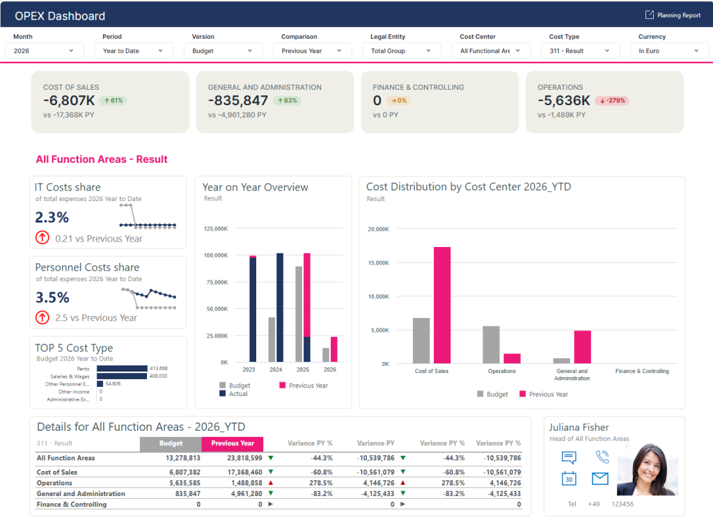This screenshot has height=517, width=713.
Task: Click the Budget column header in details table
Action: click(171, 443)
